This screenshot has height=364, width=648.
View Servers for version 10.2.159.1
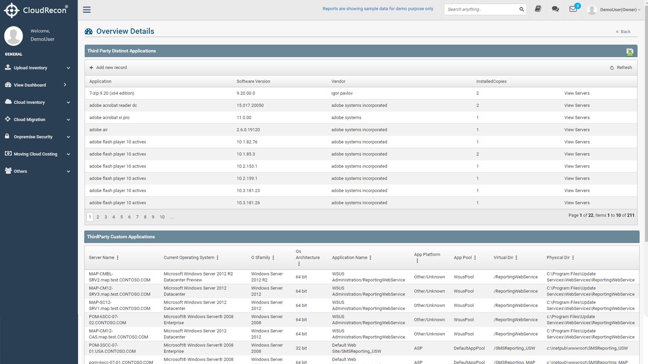[577, 178]
